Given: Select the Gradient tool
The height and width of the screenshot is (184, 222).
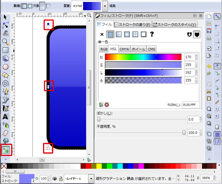Looking at the screenshot, I should pyautogui.click(x=6, y=150).
